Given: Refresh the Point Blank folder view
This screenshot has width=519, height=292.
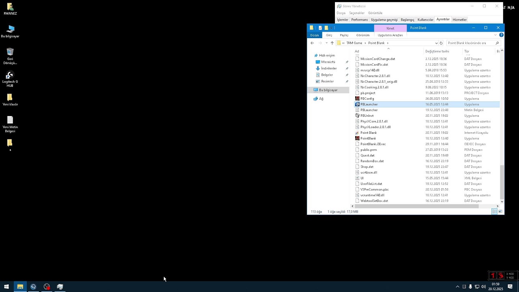Looking at the screenshot, I should pos(441,43).
